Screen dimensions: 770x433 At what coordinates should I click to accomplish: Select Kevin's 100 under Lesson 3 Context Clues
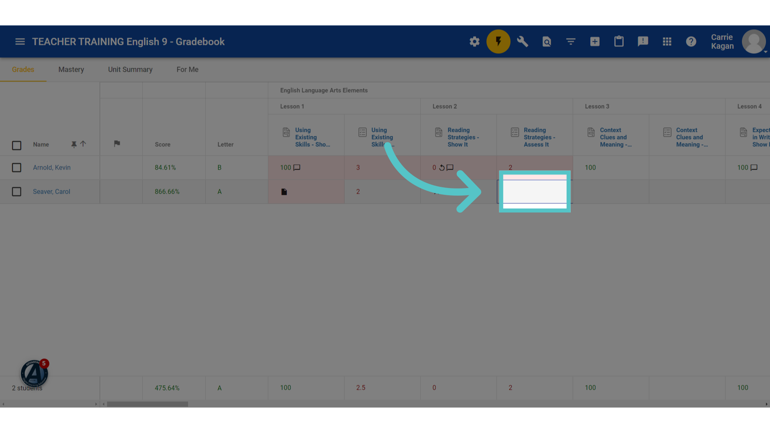click(611, 168)
